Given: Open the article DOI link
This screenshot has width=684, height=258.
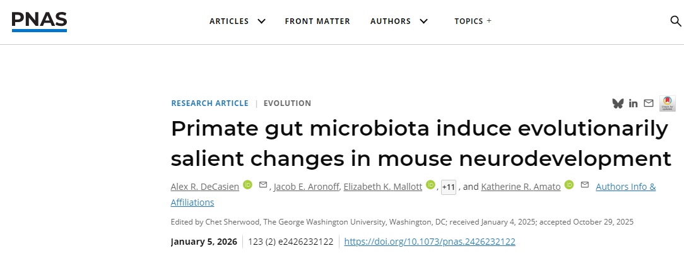Looking at the screenshot, I should [430, 242].
